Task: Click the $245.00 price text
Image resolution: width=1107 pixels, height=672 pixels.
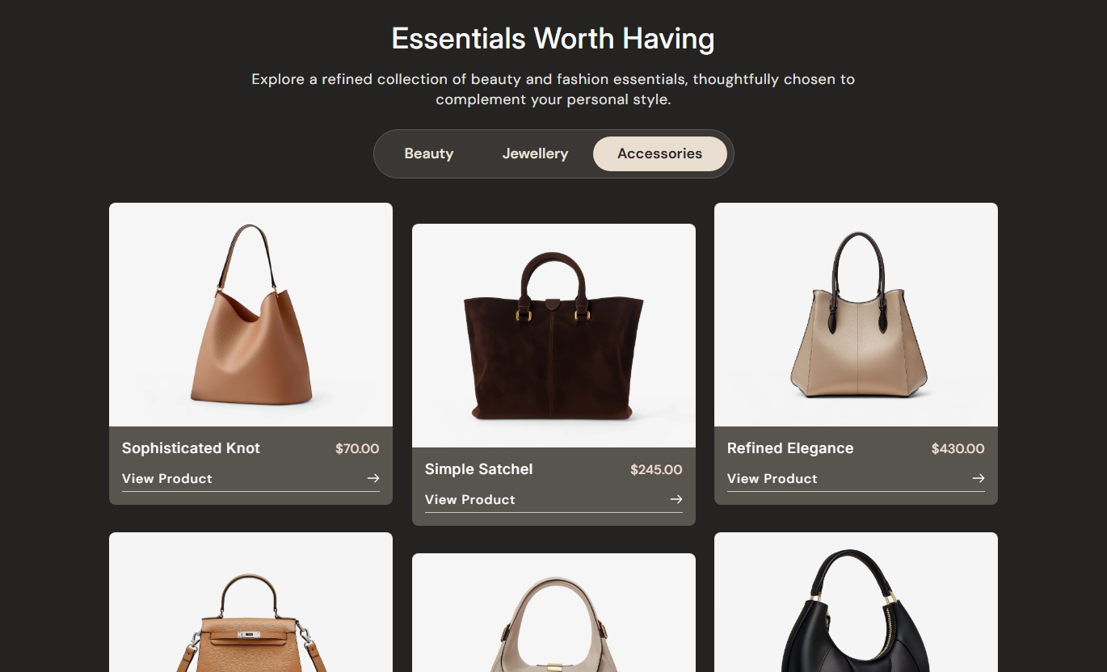Action: [x=656, y=469]
